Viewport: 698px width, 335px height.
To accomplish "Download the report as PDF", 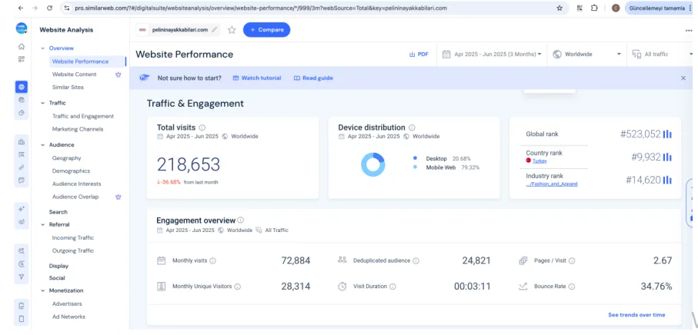I will click(x=419, y=55).
